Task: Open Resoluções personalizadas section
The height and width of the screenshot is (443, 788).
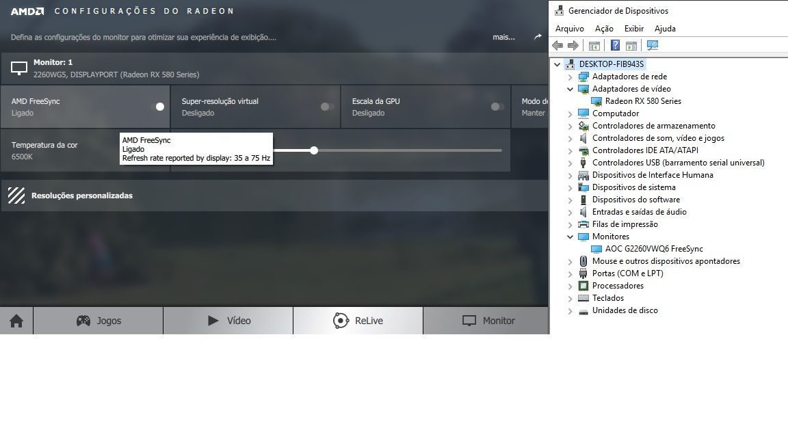Action: [x=274, y=196]
